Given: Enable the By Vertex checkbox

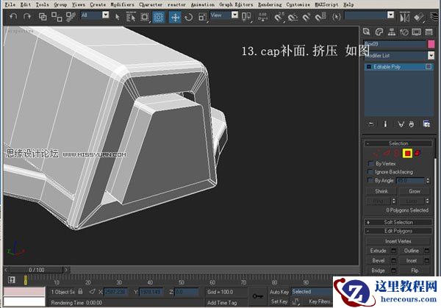Looking at the screenshot, I should [370, 163].
